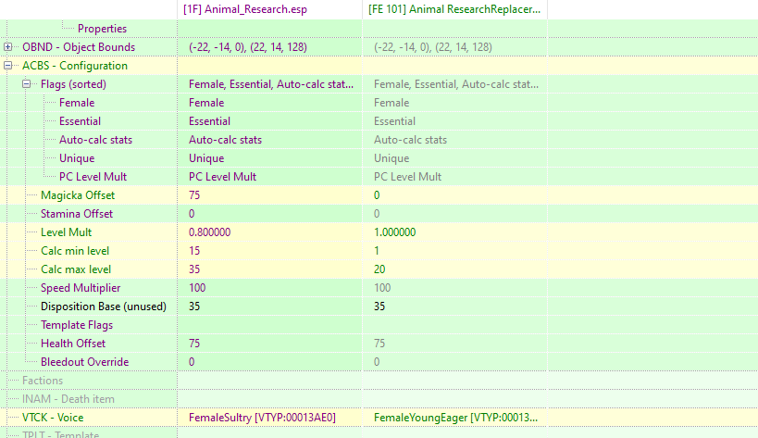Select the Level Mult row label
Viewport: 758px width, 438px height.
[x=67, y=232]
